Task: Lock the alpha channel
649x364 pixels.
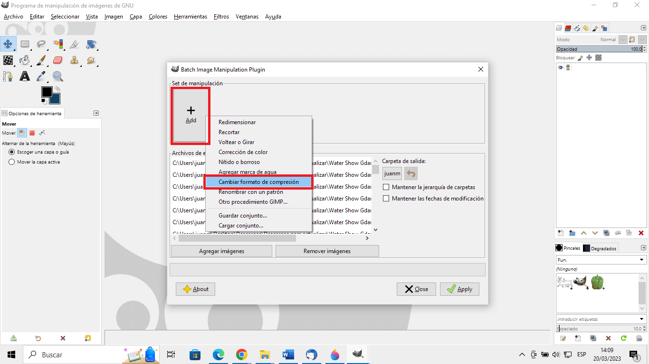Action: (x=599, y=58)
